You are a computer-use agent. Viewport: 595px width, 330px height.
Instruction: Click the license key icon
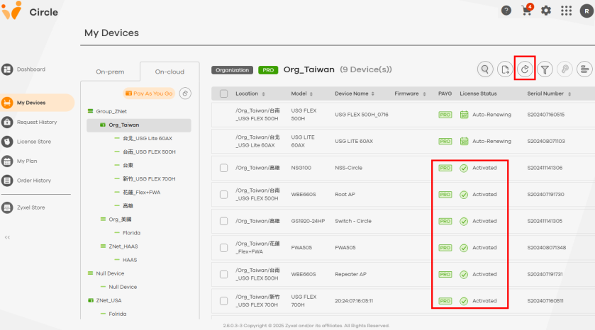click(x=565, y=69)
